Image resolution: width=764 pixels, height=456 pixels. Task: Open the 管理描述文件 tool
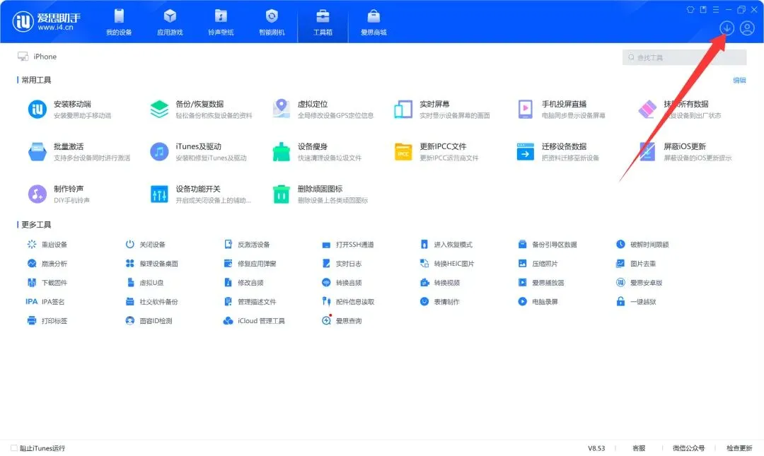250,302
